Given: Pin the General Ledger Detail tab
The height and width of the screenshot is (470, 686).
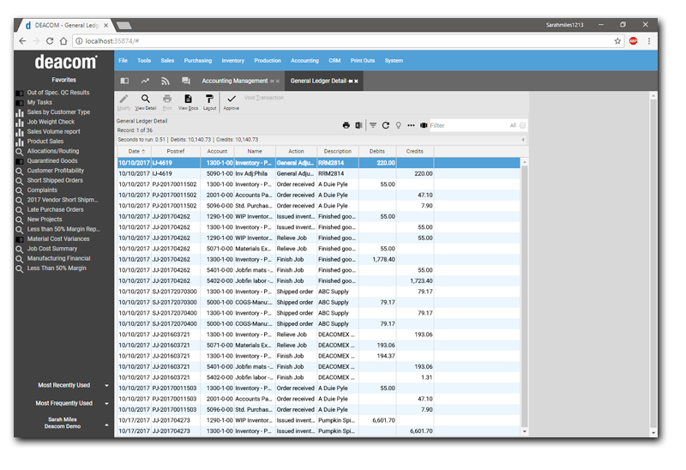Looking at the screenshot, I should pyautogui.click(x=351, y=81).
